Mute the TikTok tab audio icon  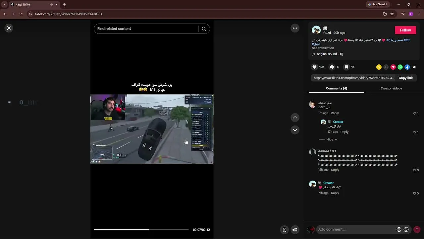coord(51,5)
